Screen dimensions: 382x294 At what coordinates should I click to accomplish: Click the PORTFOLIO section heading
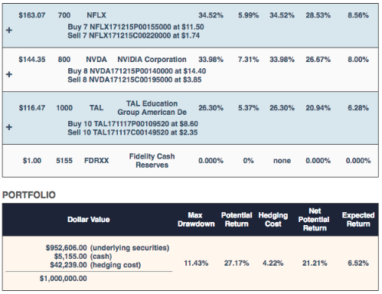29,195
